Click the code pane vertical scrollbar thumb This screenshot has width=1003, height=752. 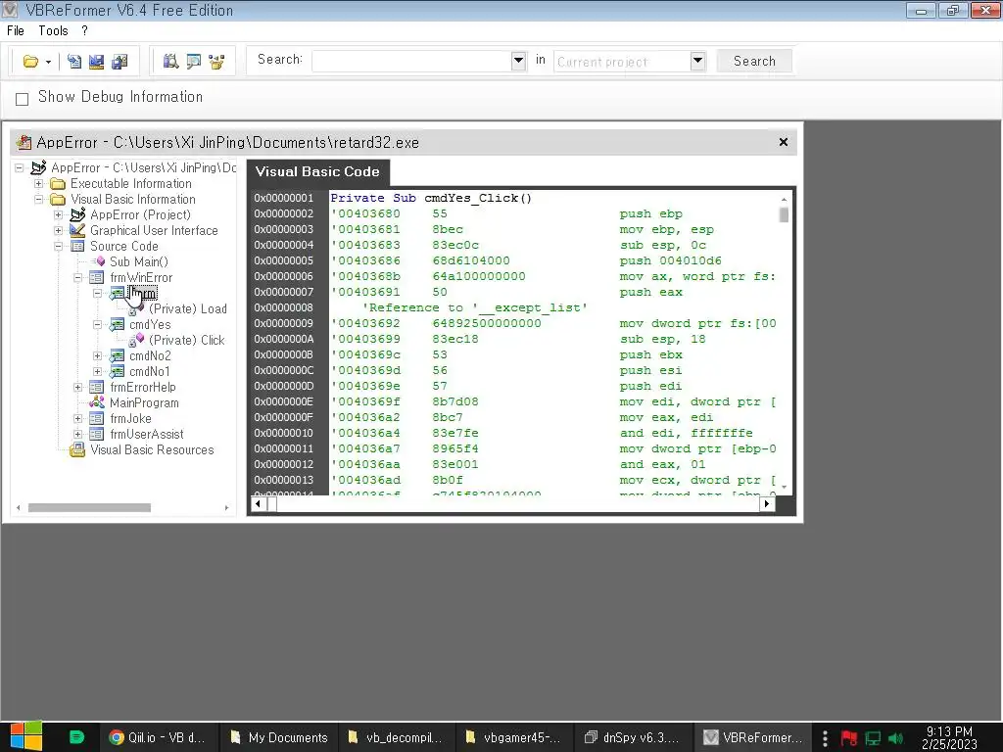[x=784, y=214]
